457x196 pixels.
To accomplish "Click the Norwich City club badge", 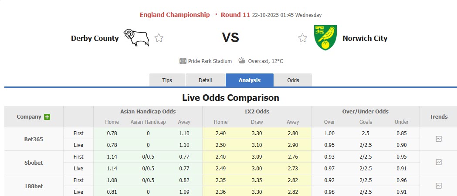I will pyautogui.click(x=325, y=37).
